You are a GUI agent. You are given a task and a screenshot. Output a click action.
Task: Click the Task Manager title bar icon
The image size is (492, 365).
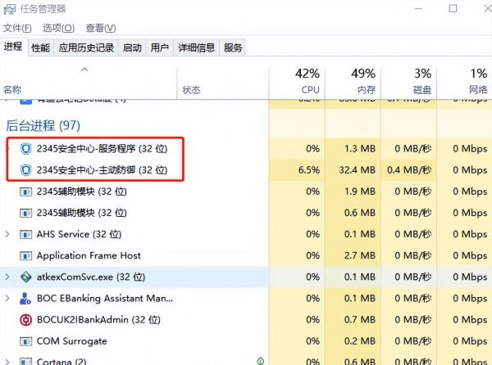pyautogui.click(x=9, y=9)
